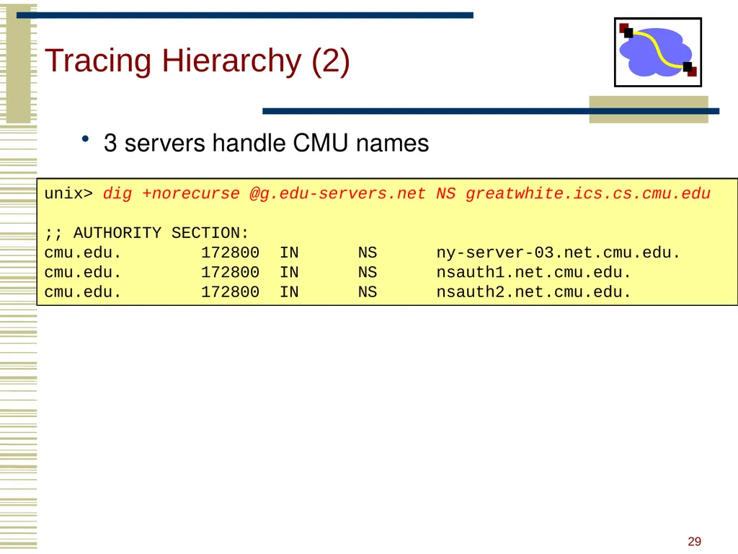Click NS in the ny-server-03 row
The height and width of the screenshot is (554, 738).
coord(368,253)
